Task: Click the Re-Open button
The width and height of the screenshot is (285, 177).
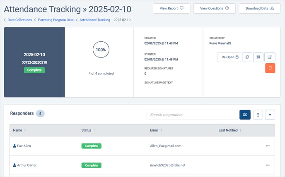Action: [x=229, y=57]
